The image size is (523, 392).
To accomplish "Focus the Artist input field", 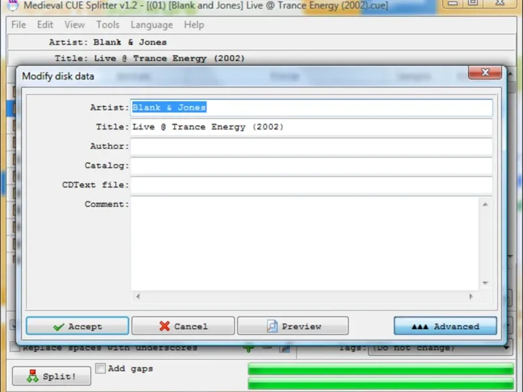I will 311,108.
